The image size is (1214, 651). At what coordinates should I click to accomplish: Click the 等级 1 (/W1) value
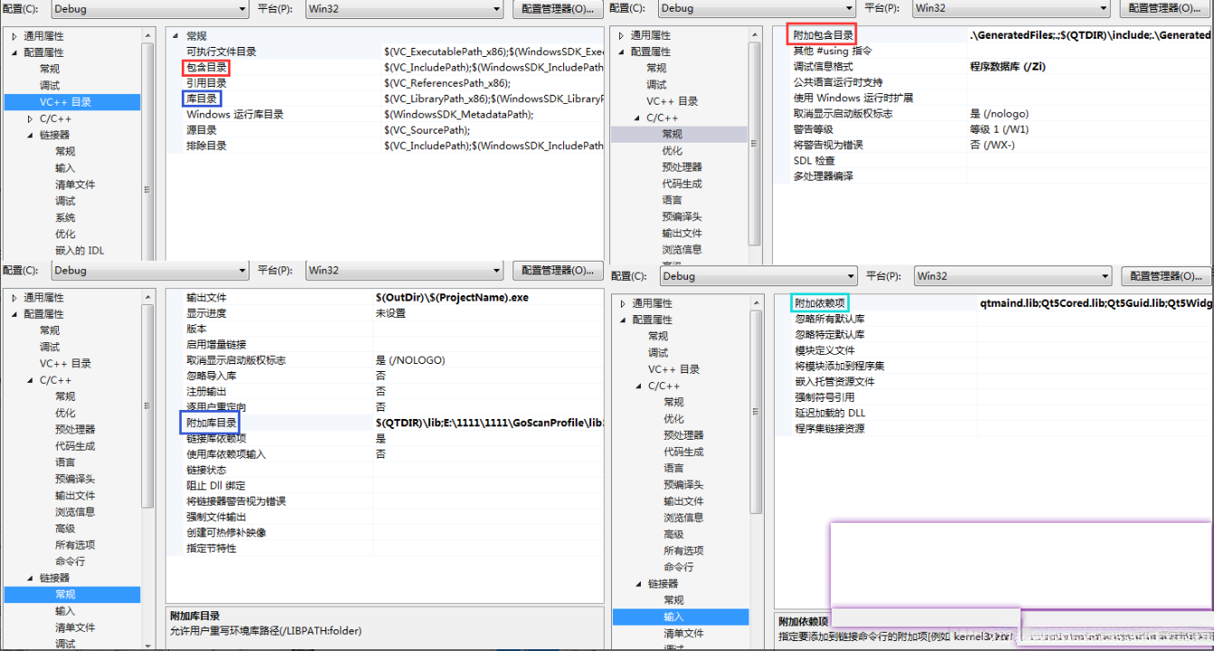[999, 129]
